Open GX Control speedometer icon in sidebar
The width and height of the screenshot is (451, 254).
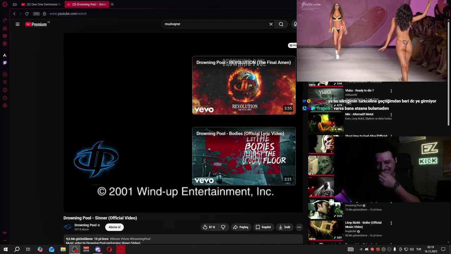[5, 20]
